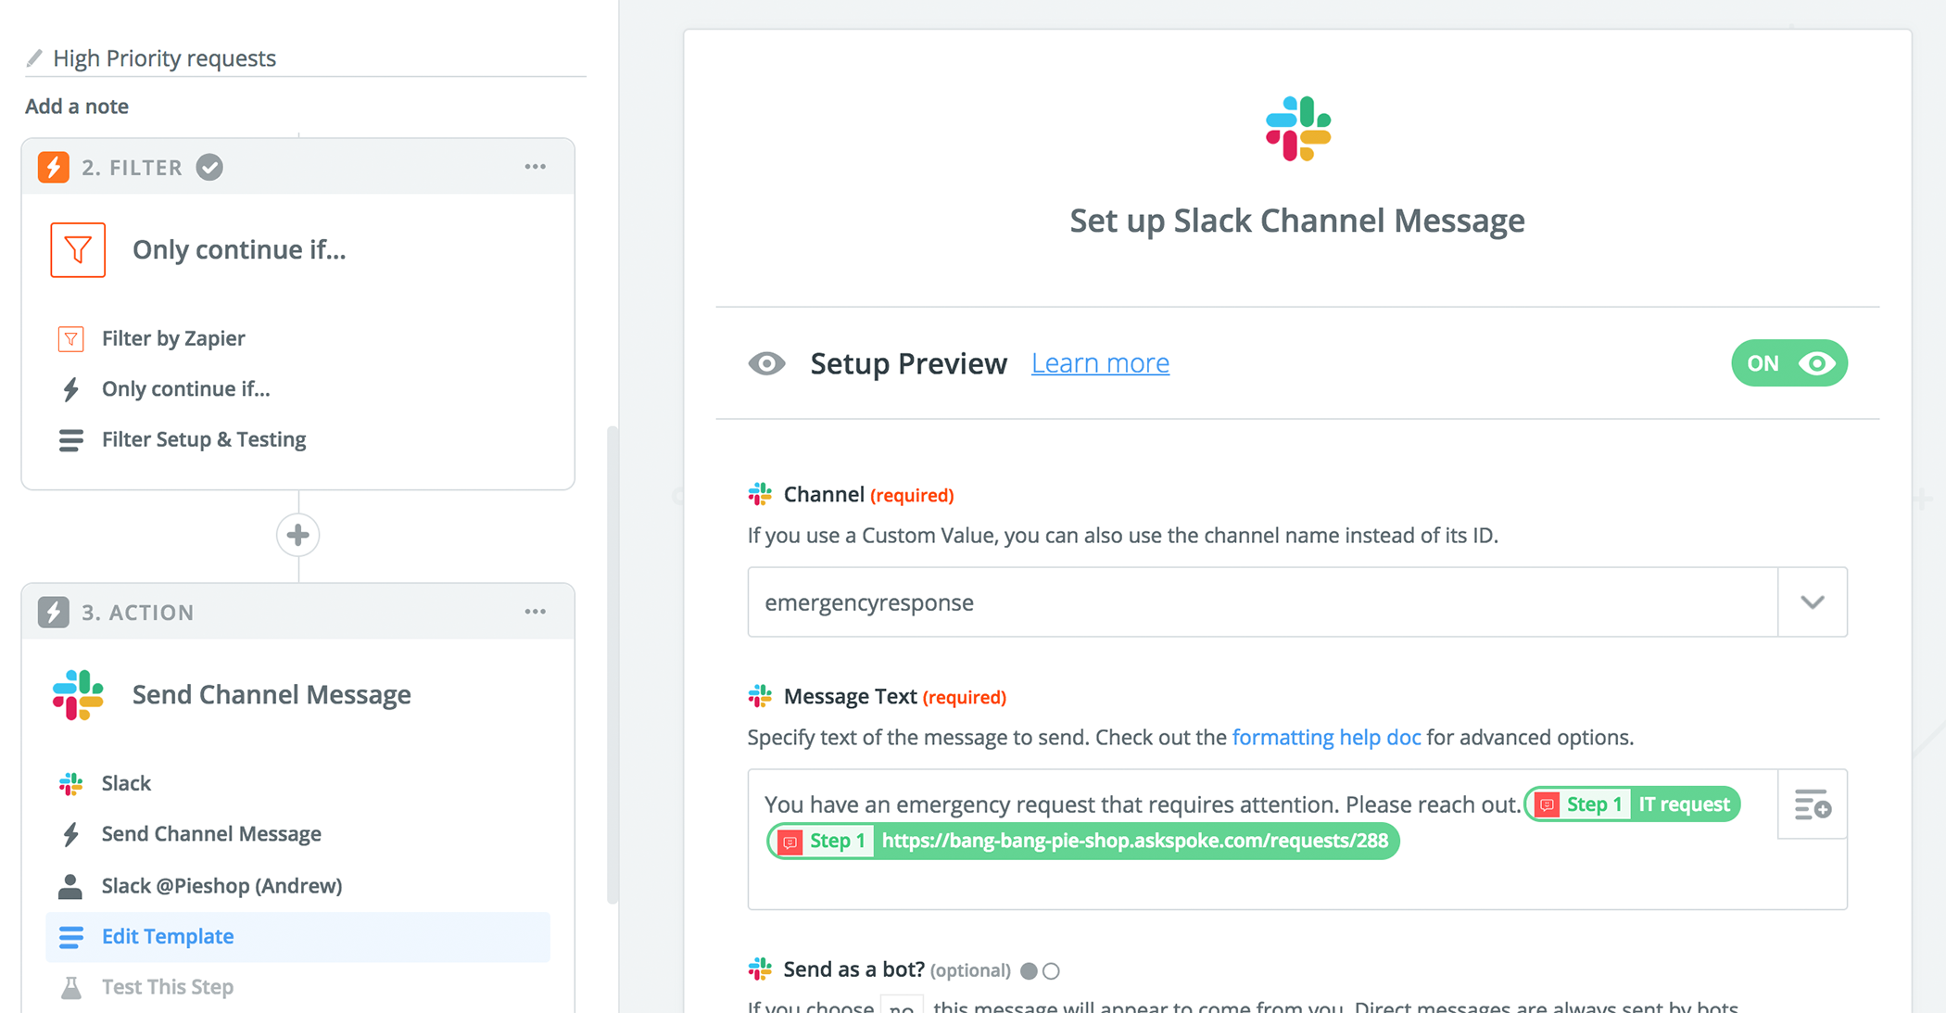Select empty radio for Send as a bot
Image resolution: width=1946 pixels, height=1013 pixels.
1051,971
